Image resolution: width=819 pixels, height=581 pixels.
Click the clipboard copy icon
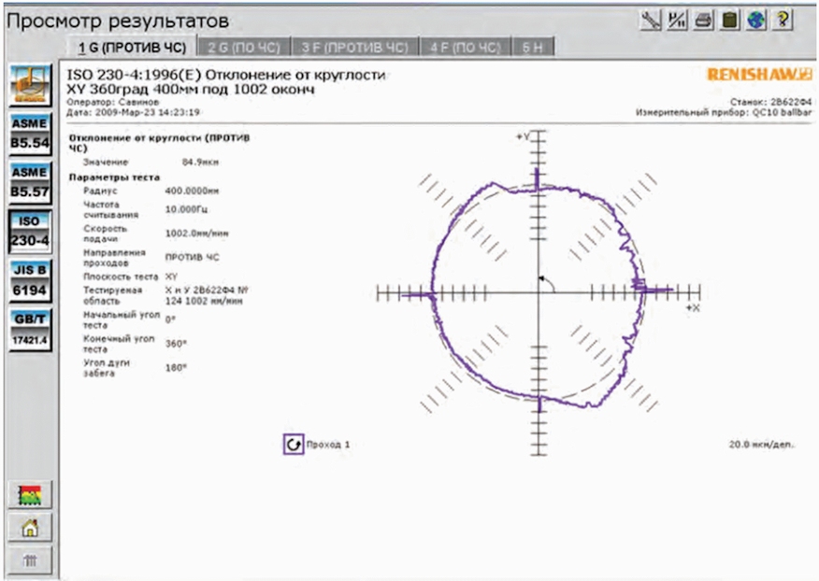pyautogui.click(x=729, y=20)
